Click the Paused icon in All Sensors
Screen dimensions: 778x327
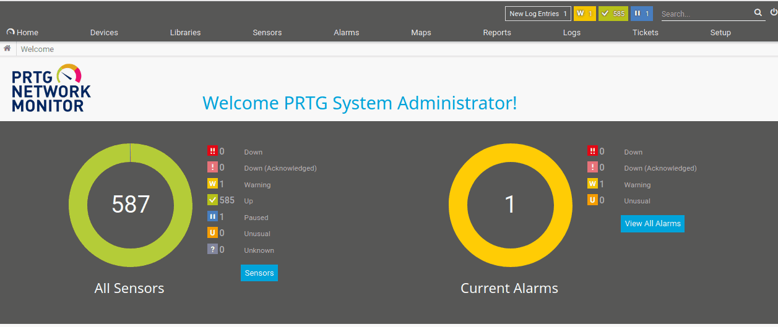212,216
